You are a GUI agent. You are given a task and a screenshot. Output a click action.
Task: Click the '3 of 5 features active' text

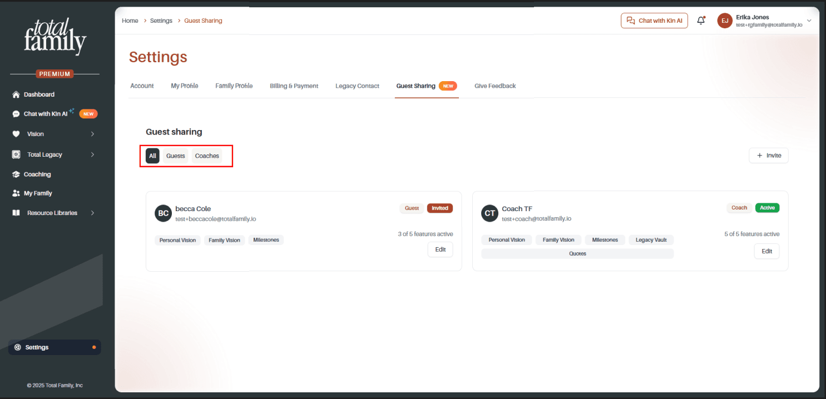[426, 234]
